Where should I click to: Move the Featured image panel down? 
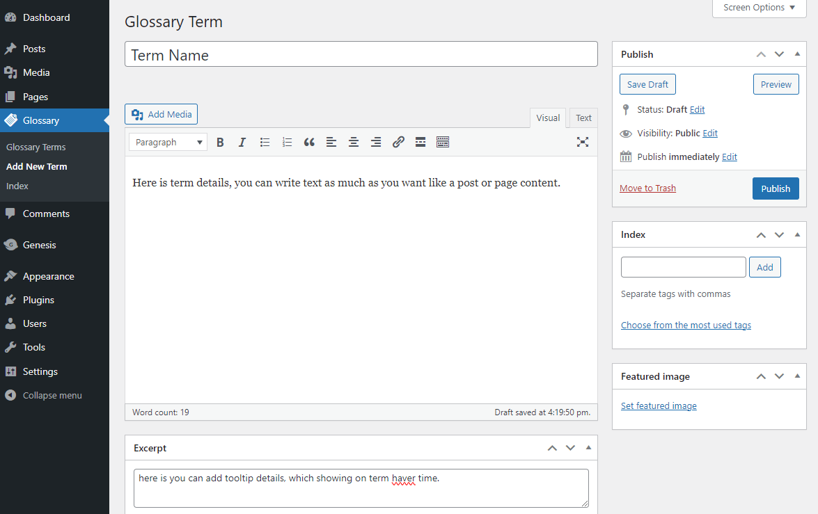coord(780,376)
